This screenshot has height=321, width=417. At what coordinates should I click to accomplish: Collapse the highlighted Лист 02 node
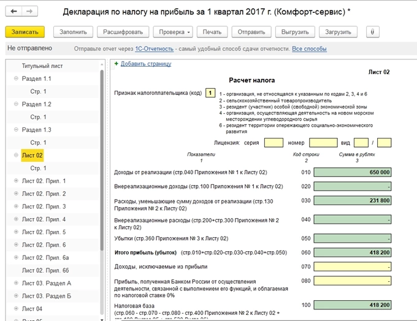16,156
